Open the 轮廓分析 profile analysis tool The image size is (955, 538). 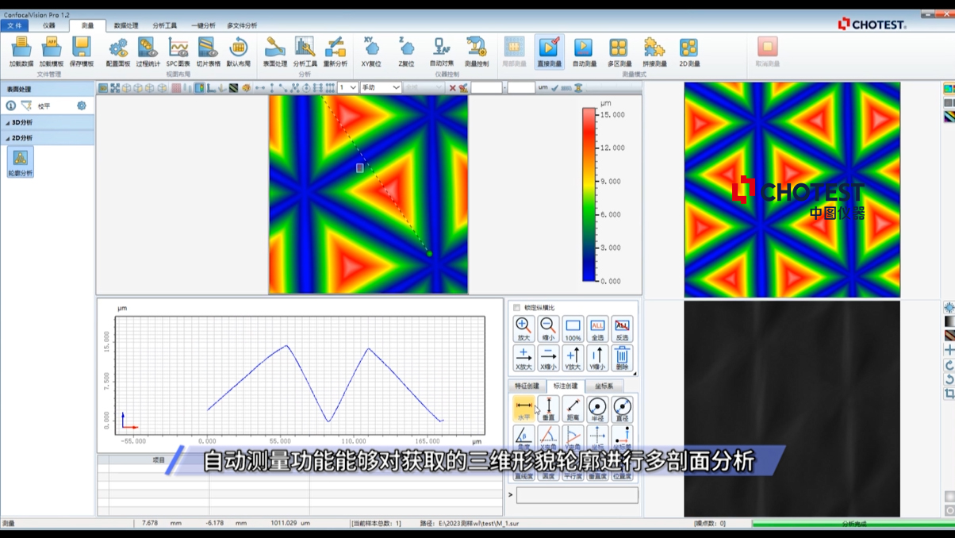tap(20, 162)
